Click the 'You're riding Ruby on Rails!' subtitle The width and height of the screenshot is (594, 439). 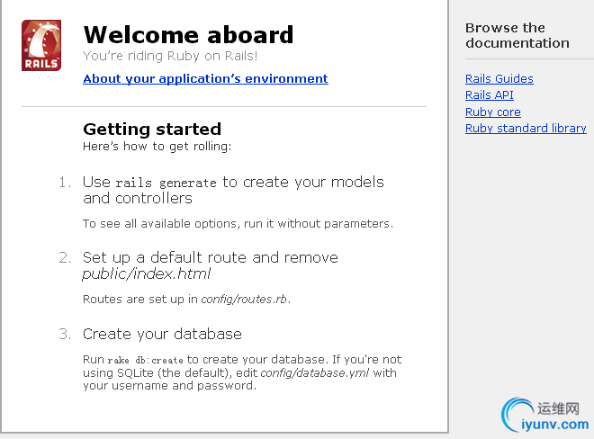coord(170,56)
